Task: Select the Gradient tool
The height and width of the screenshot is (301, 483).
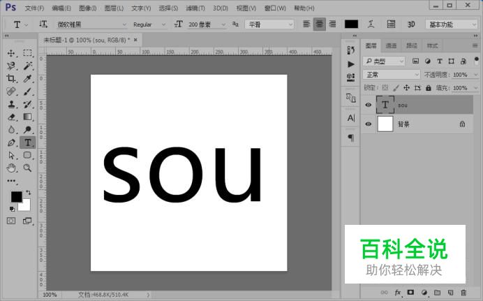Action: [x=27, y=117]
